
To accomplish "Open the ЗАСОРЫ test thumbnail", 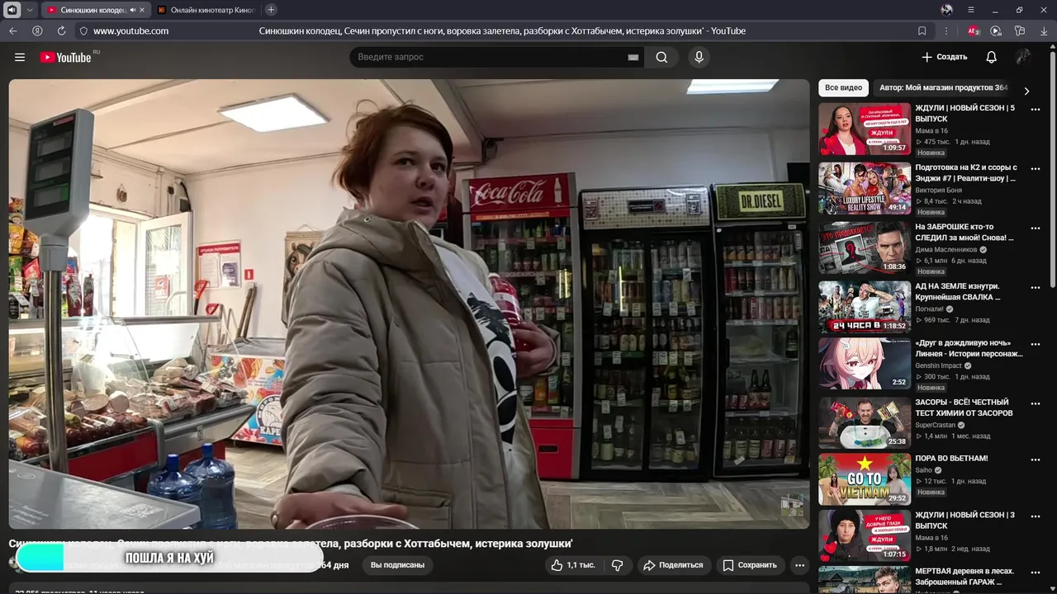I will (865, 423).
